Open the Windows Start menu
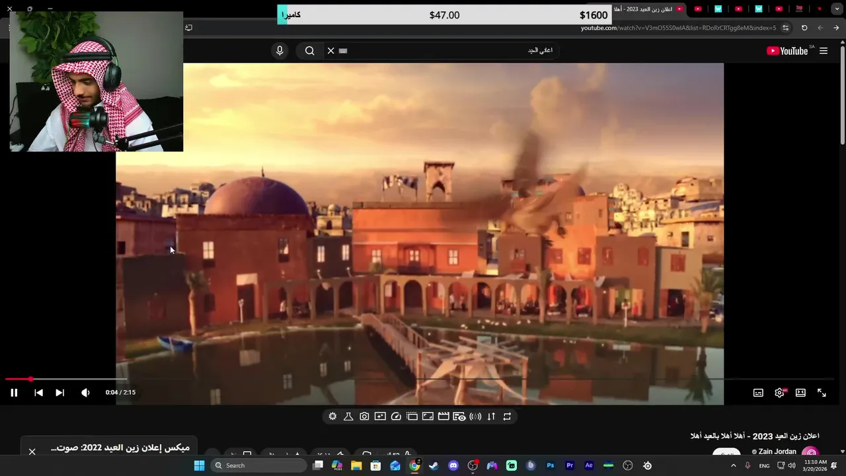 coord(199,465)
